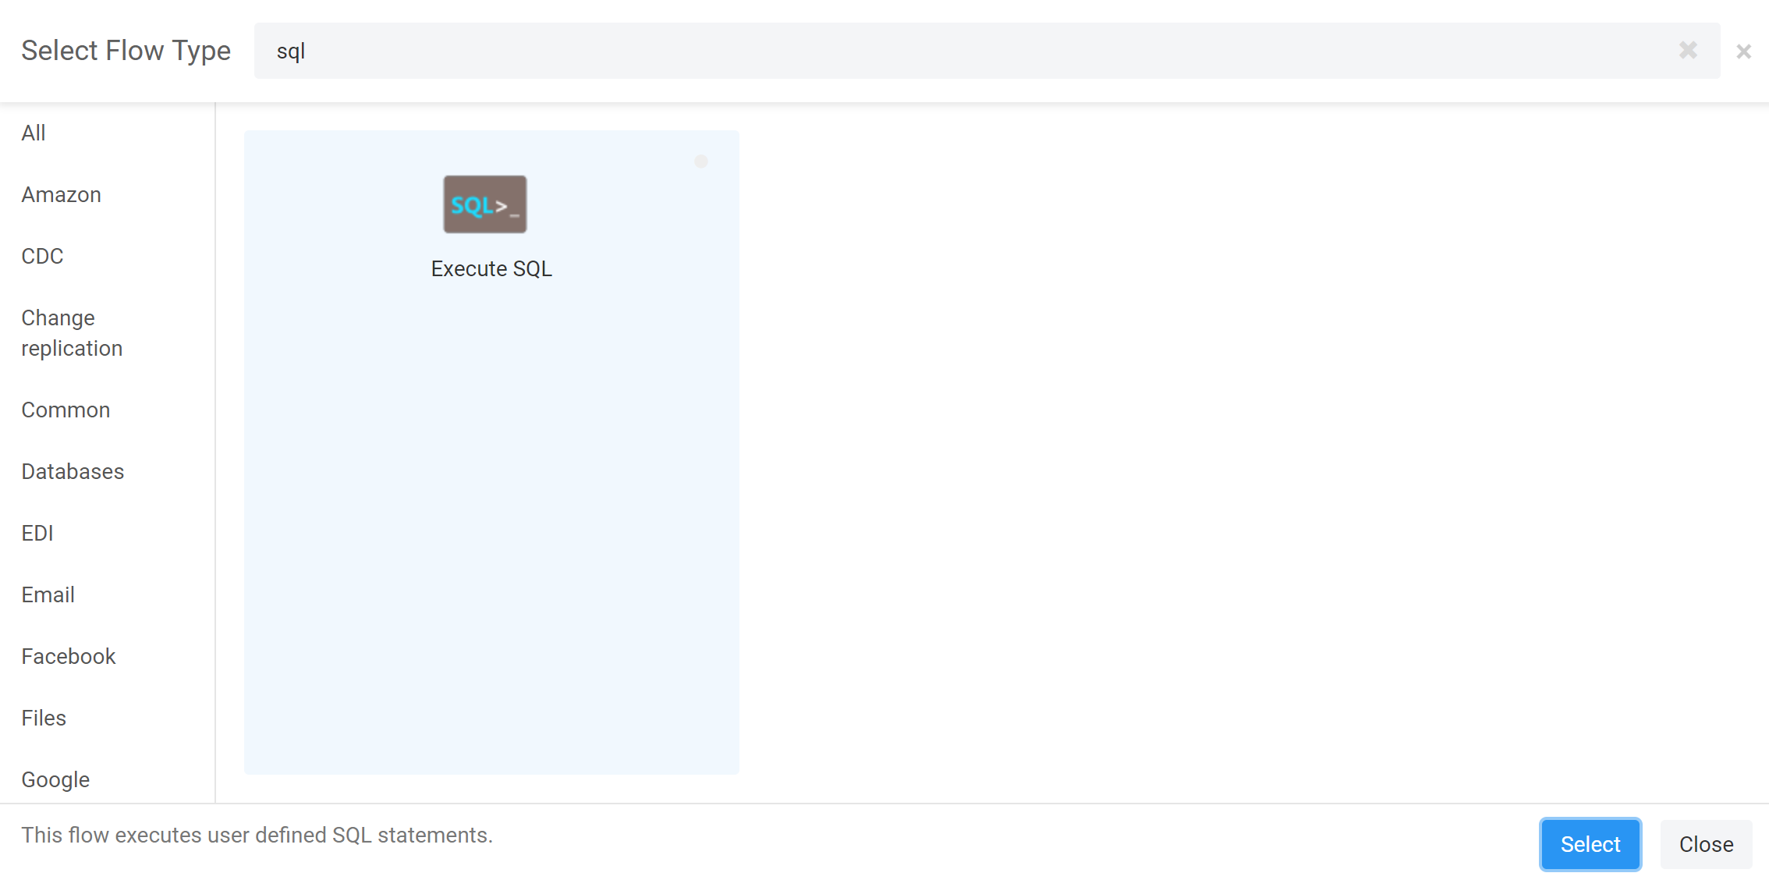Select Change replication category

pyautogui.click(x=72, y=333)
